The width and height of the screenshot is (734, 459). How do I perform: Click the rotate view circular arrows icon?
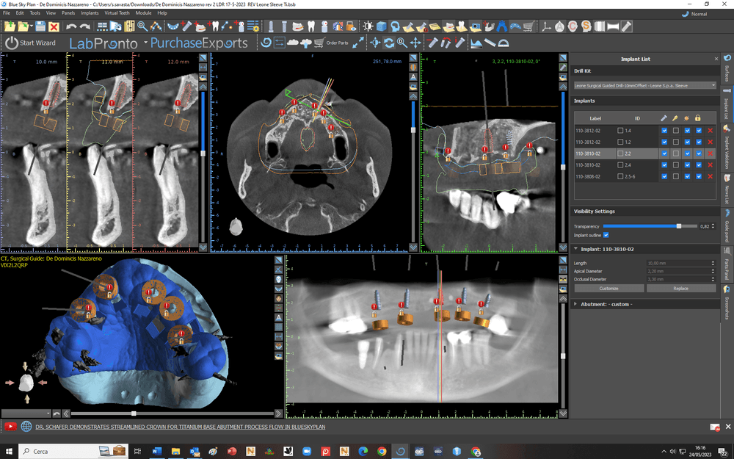tap(388, 43)
